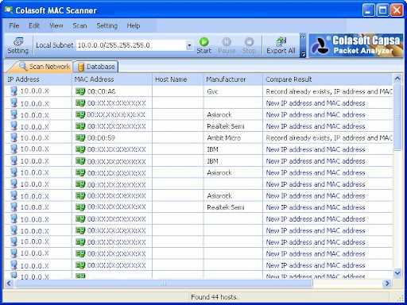Close the Colasoft MAC Scanner window
Screen dimensions: 407x305
pos(397,10)
